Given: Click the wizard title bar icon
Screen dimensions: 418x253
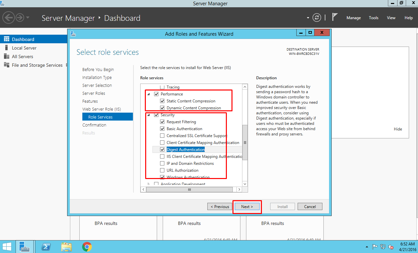Looking at the screenshot, I should [x=73, y=34].
